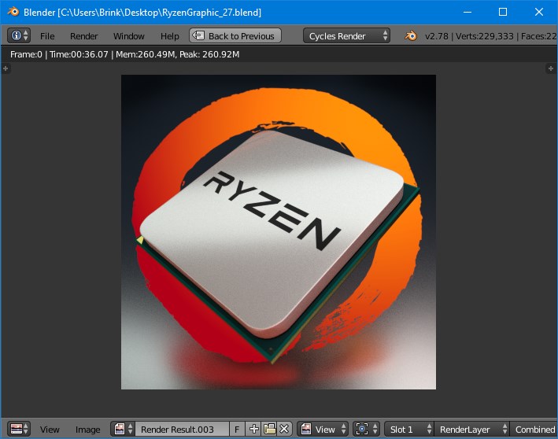Open the Render menu in header
Image resolution: width=558 pixels, height=439 pixels.
(83, 36)
